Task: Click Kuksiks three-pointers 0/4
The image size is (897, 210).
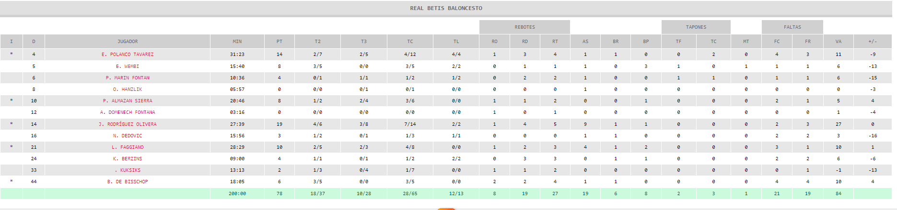Action: tap(364, 170)
